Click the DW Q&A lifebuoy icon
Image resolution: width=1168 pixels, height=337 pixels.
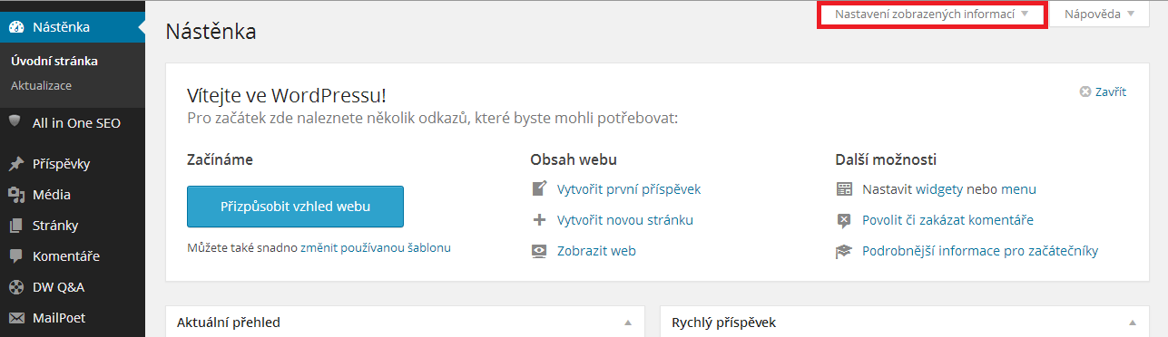16,287
